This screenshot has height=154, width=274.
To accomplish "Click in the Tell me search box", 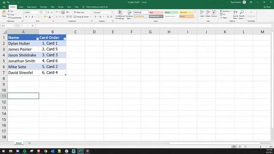I will pos(97,7).
